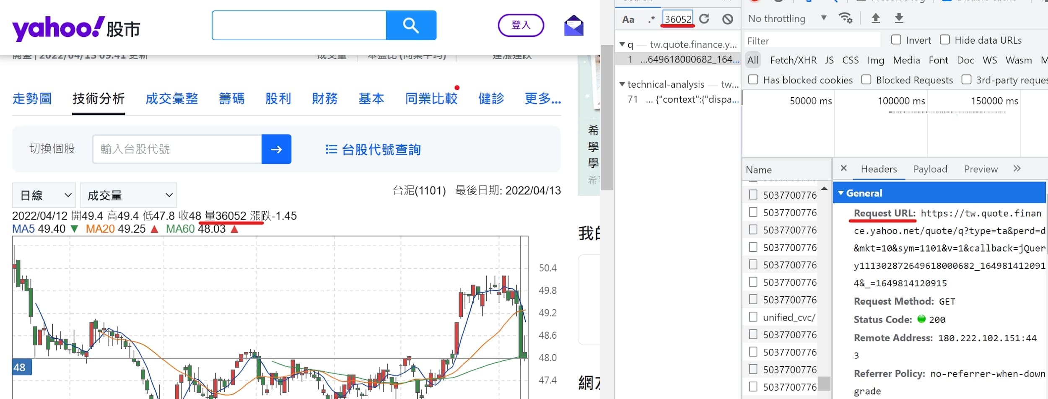Click the Yahoo 股市 logo

point(76,28)
